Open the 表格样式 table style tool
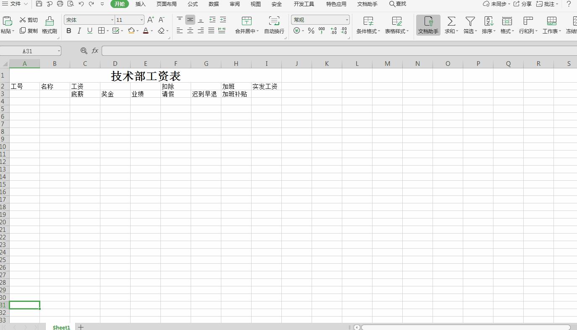 coord(396,24)
